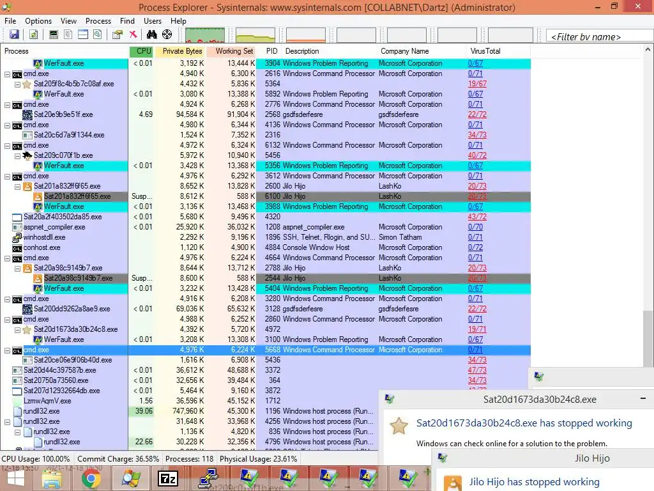654x491 pixels.
Task: Collapse the cmd.exe node with PID 2776
Action: pos(7,105)
